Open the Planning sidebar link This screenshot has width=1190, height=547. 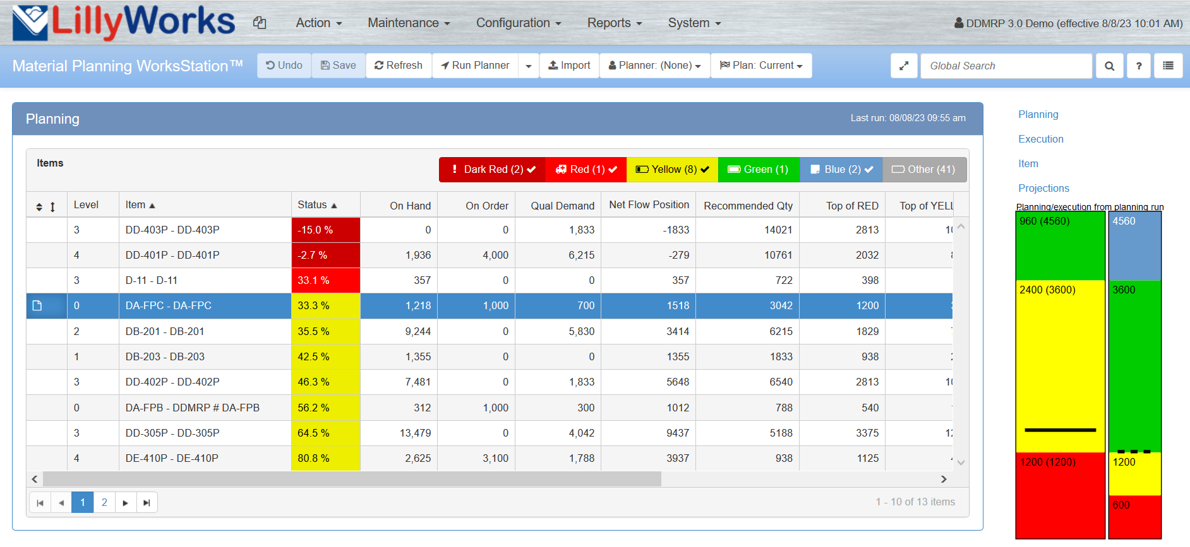(x=1038, y=115)
